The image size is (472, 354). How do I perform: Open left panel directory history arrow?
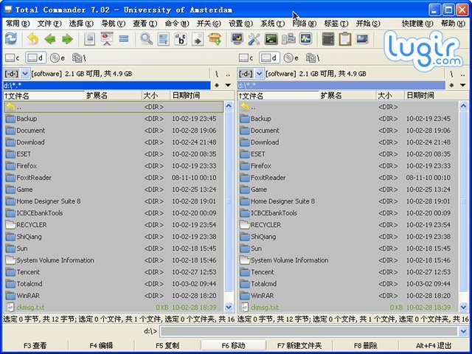click(x=228, y=86)
